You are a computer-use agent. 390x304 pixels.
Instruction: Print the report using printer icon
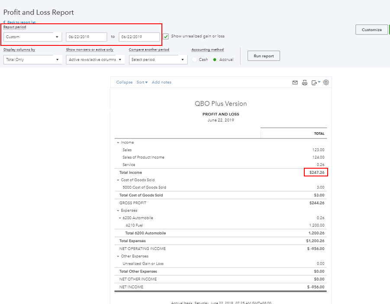click(x=305, y=83)
